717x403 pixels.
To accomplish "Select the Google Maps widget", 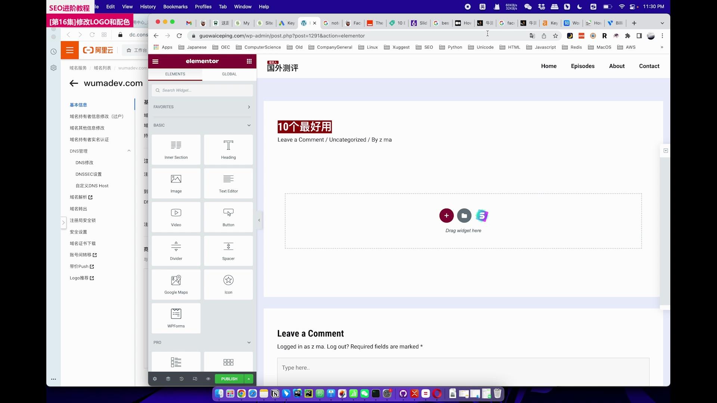I will [x=176, y=285].
